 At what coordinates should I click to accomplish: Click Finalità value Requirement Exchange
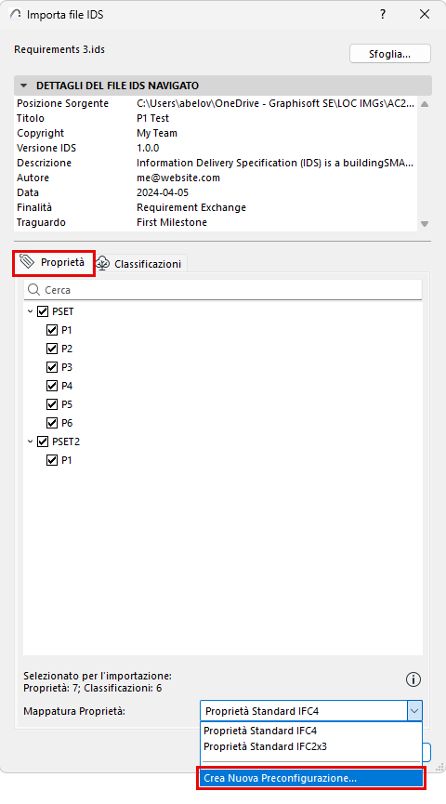tap(191, 207)
